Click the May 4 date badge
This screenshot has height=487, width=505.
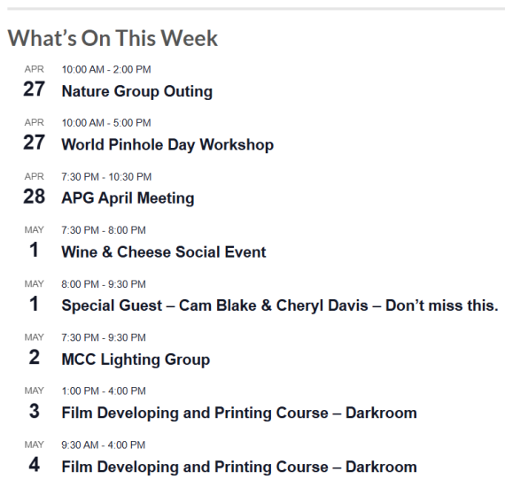pyautogui.click(x=35, y=458)
